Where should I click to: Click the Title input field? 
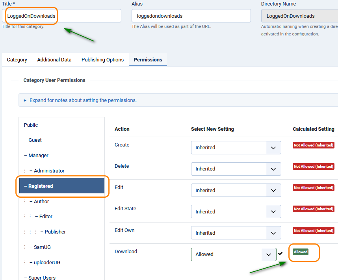pyautogui.click(x=61, y=16)
